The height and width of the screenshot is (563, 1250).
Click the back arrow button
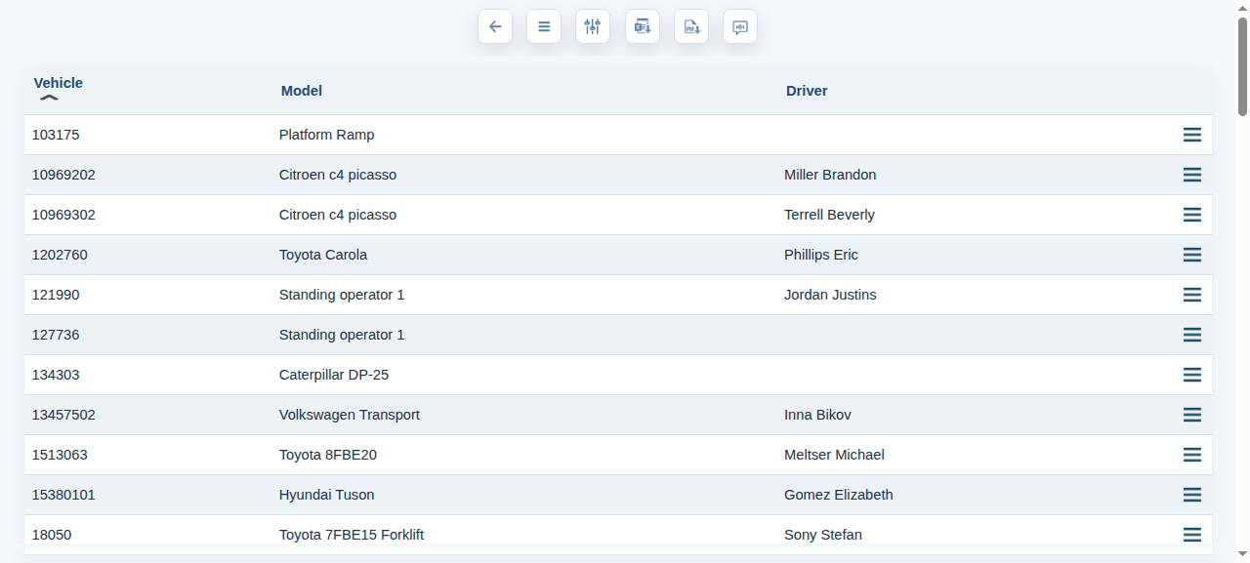pyautogui.click(x=495, y=26)
